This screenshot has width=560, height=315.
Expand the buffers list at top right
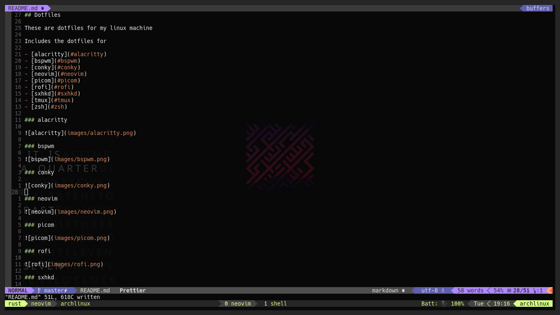click(537, 8)
